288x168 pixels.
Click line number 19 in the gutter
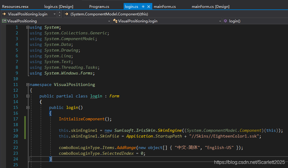coord(16,130)
